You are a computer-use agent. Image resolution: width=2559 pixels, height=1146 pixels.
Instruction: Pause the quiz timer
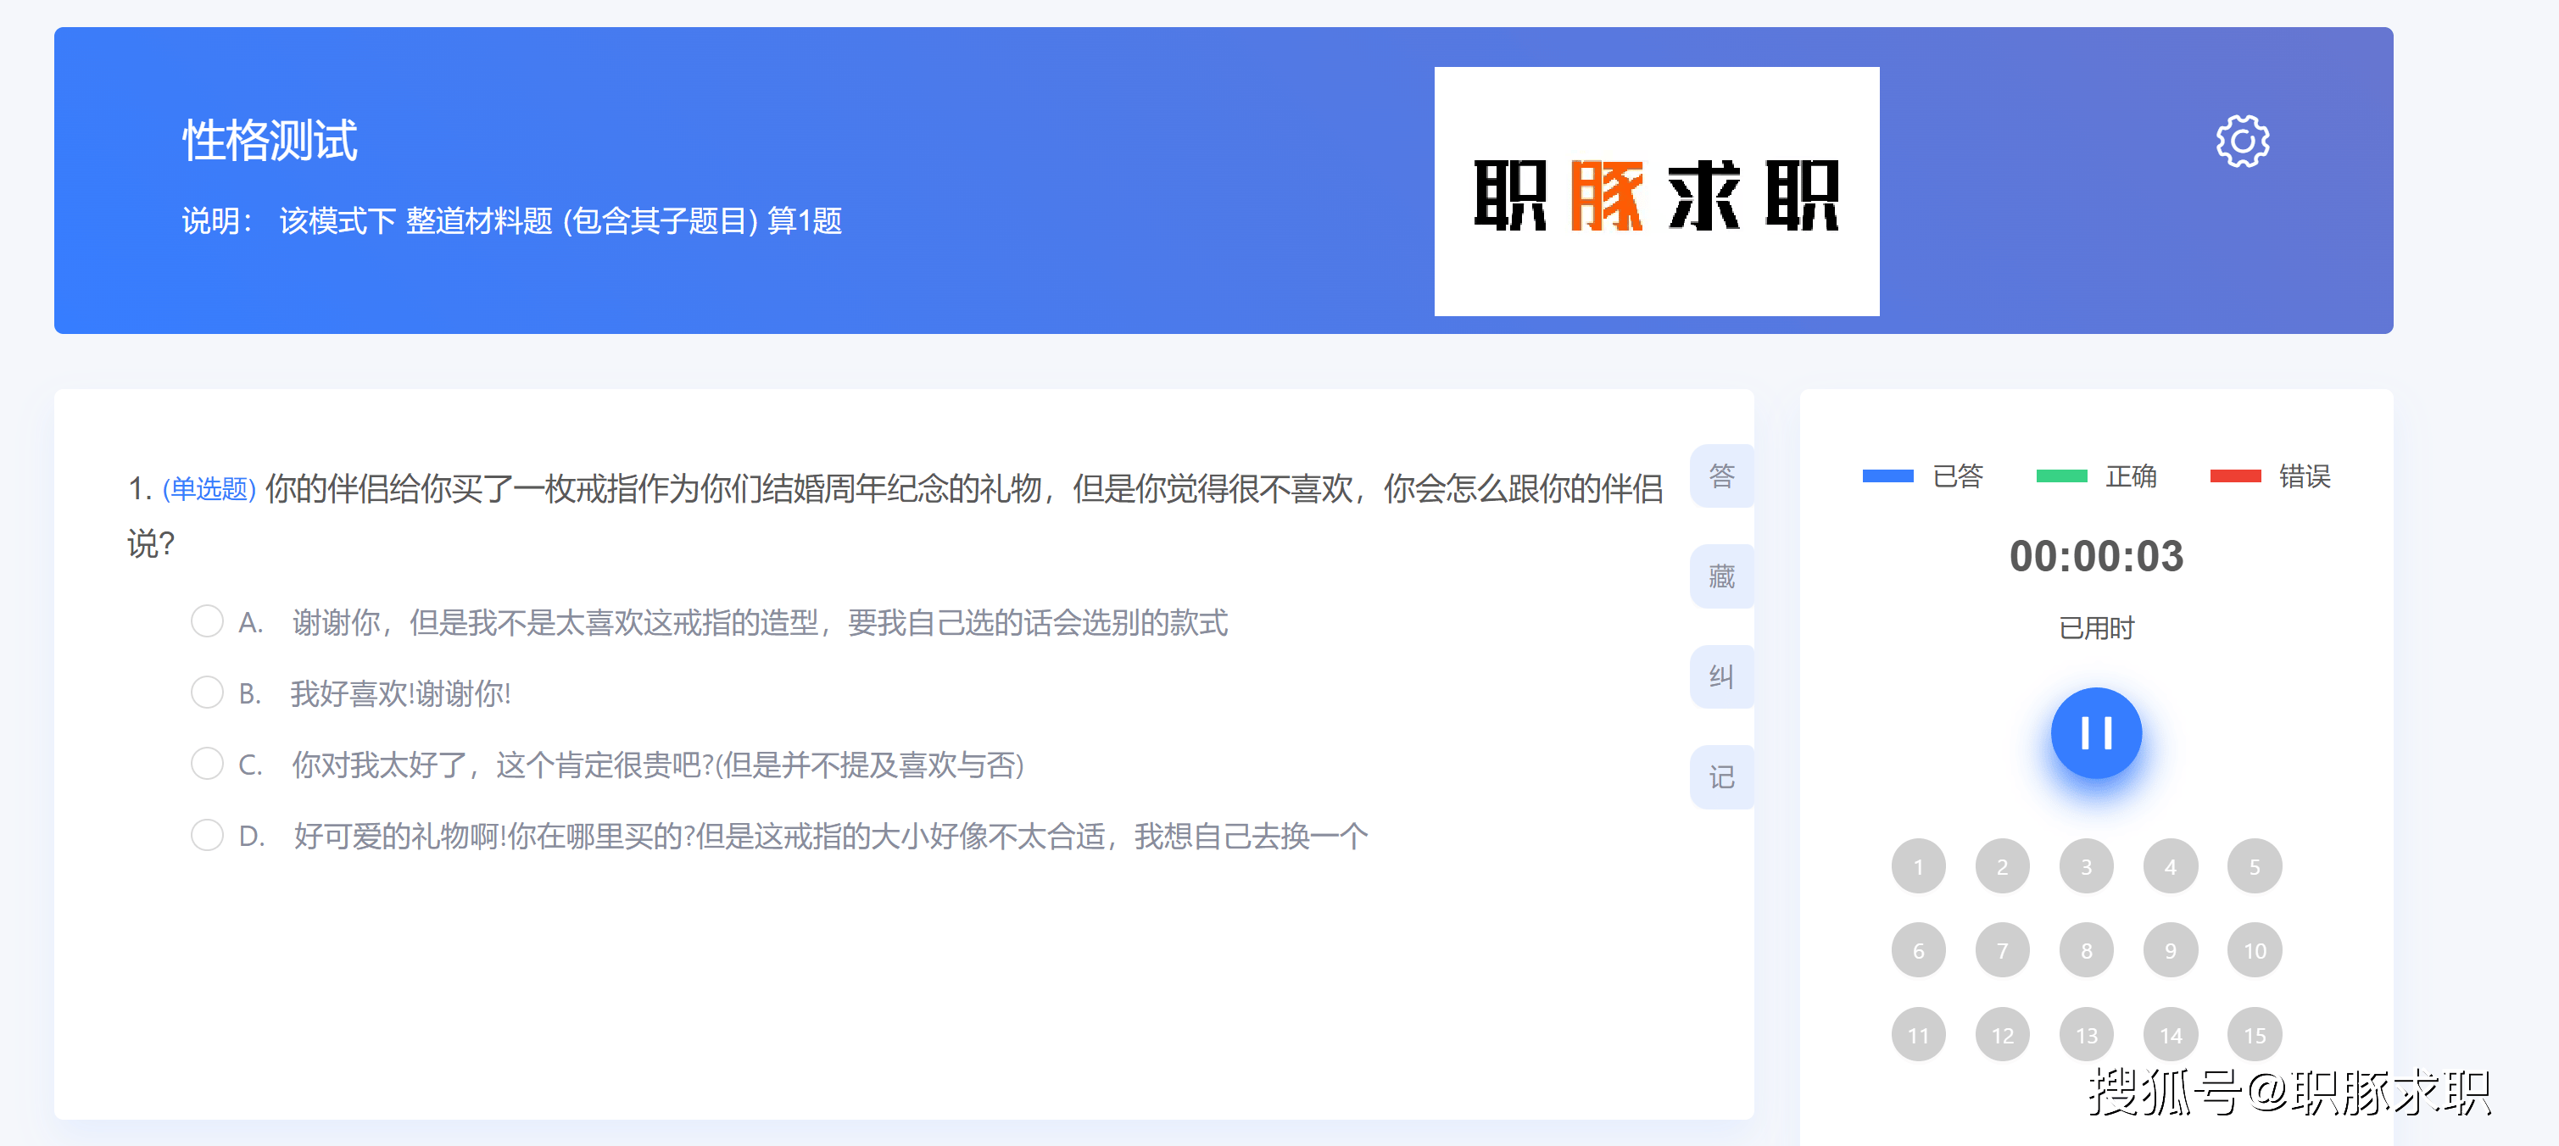click(2095, 733)
